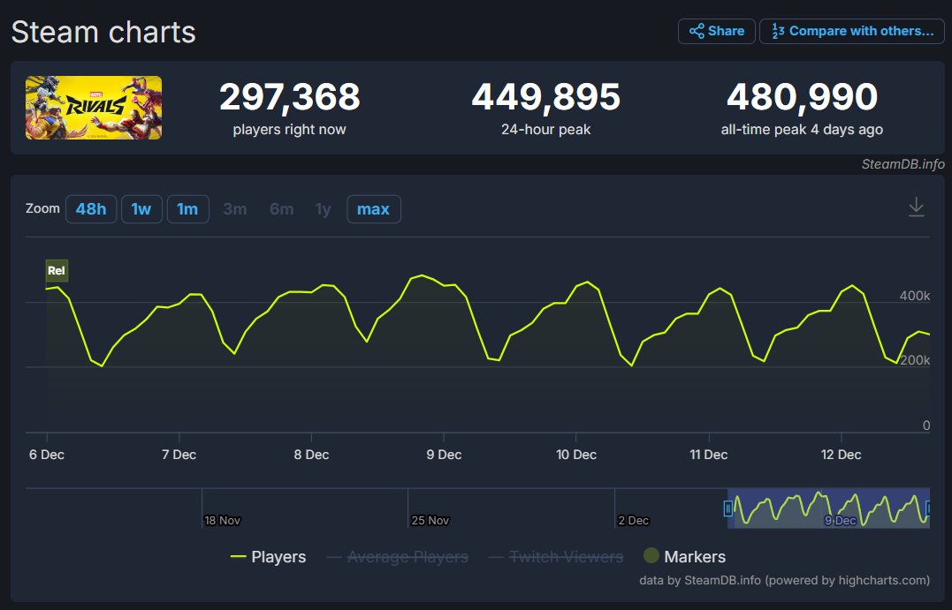Click the 18 Nov navigator label
The height and width of the screenshot is (610, 952).
pyautogui.click(x=222, y=520)
